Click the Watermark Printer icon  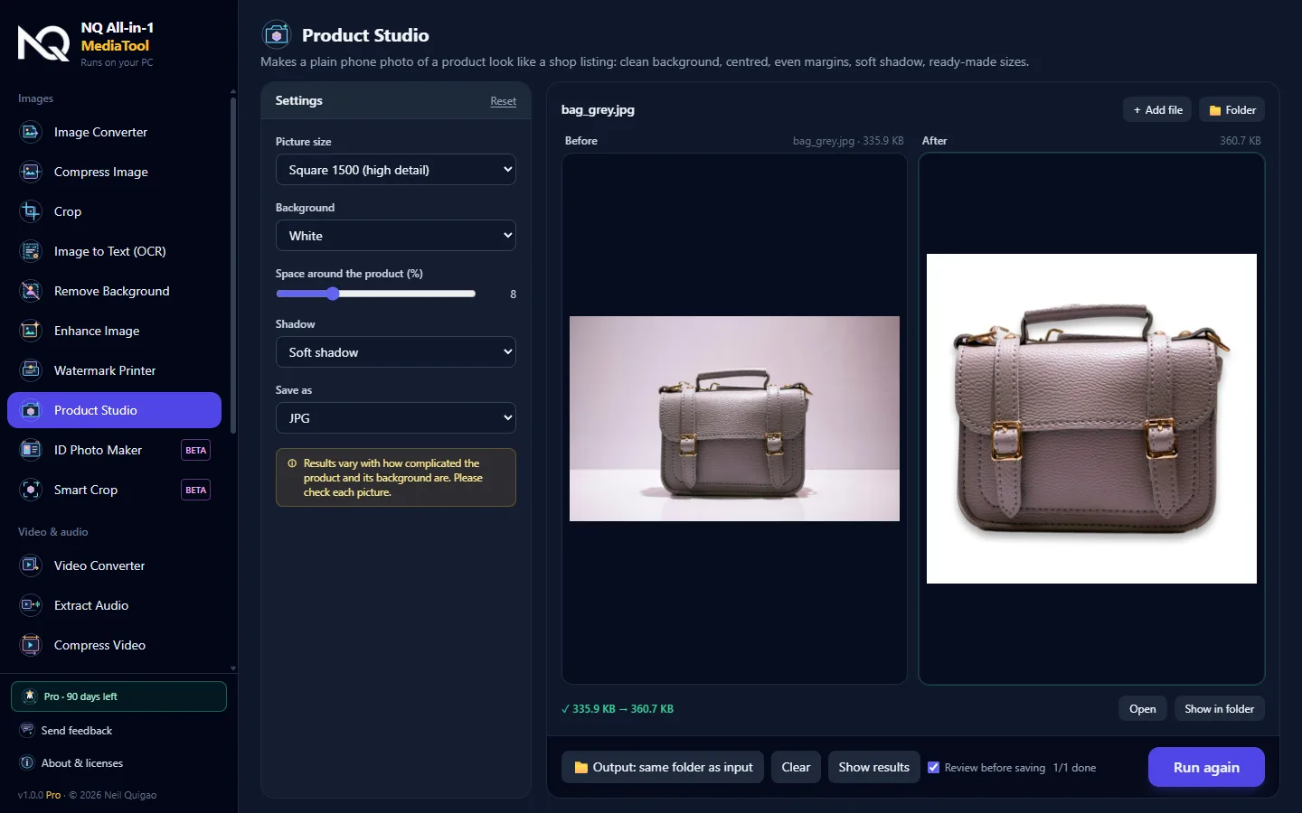coord(31,370)
